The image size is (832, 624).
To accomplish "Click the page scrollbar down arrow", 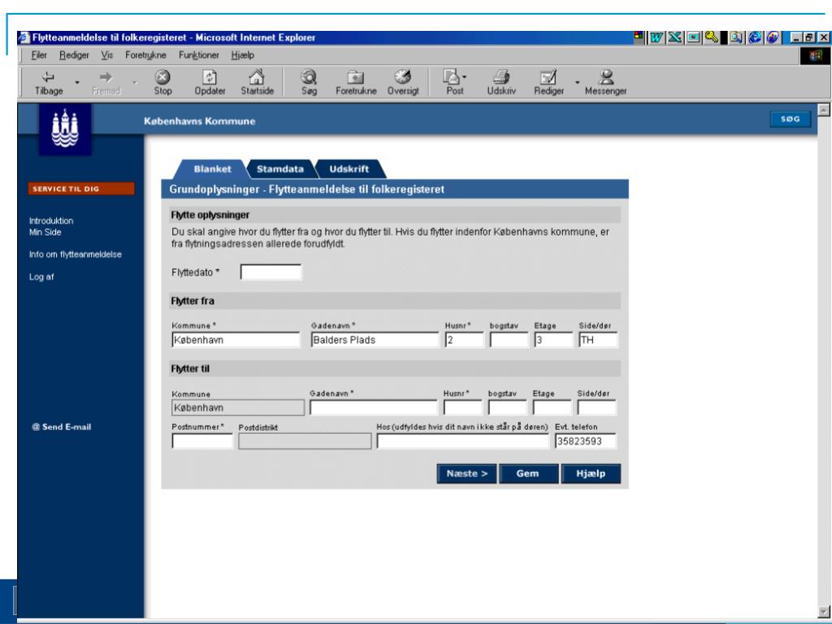I will coord(824,611).
